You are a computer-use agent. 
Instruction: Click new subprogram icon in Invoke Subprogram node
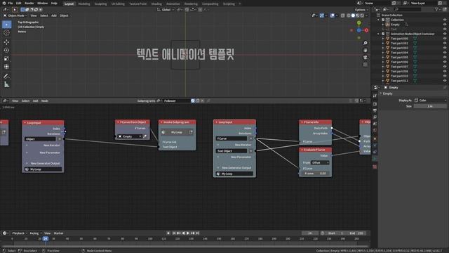pyautogui.click(x=191, y=132)
